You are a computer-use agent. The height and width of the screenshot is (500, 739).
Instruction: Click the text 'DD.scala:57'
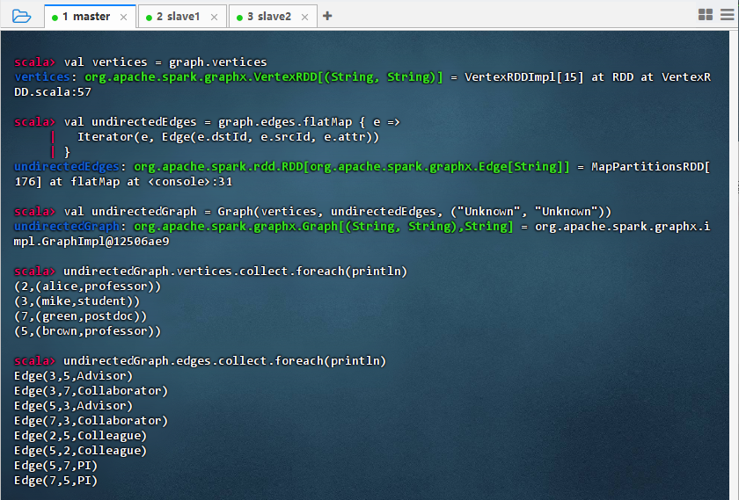(x=53, y=91)
